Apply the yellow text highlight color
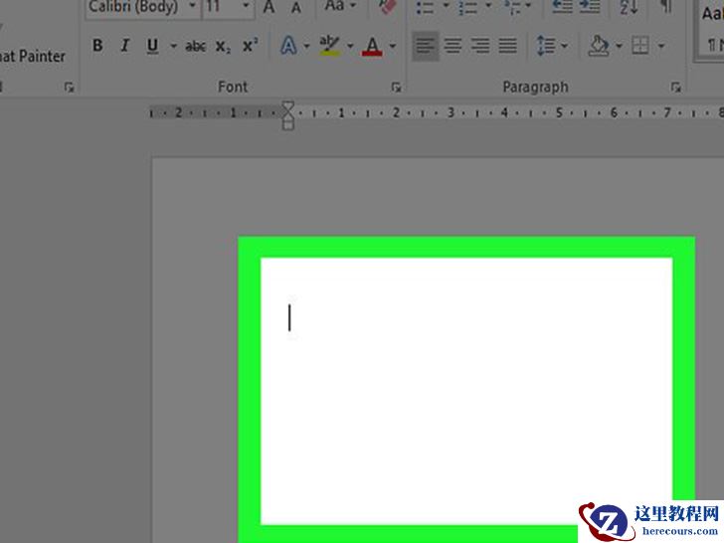Image resolution: width=724 pixels, height=543 pixels. click(x=330, y=46)
